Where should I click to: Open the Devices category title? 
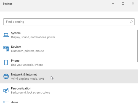coord(16,47)
